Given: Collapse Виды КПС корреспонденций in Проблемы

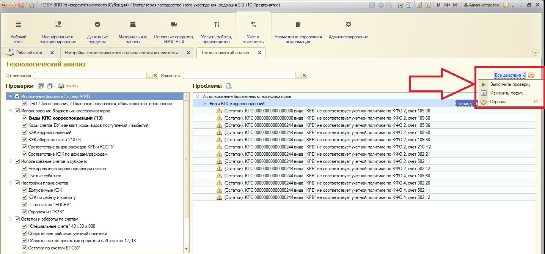Looking at the screenshot, I should 205,104.
